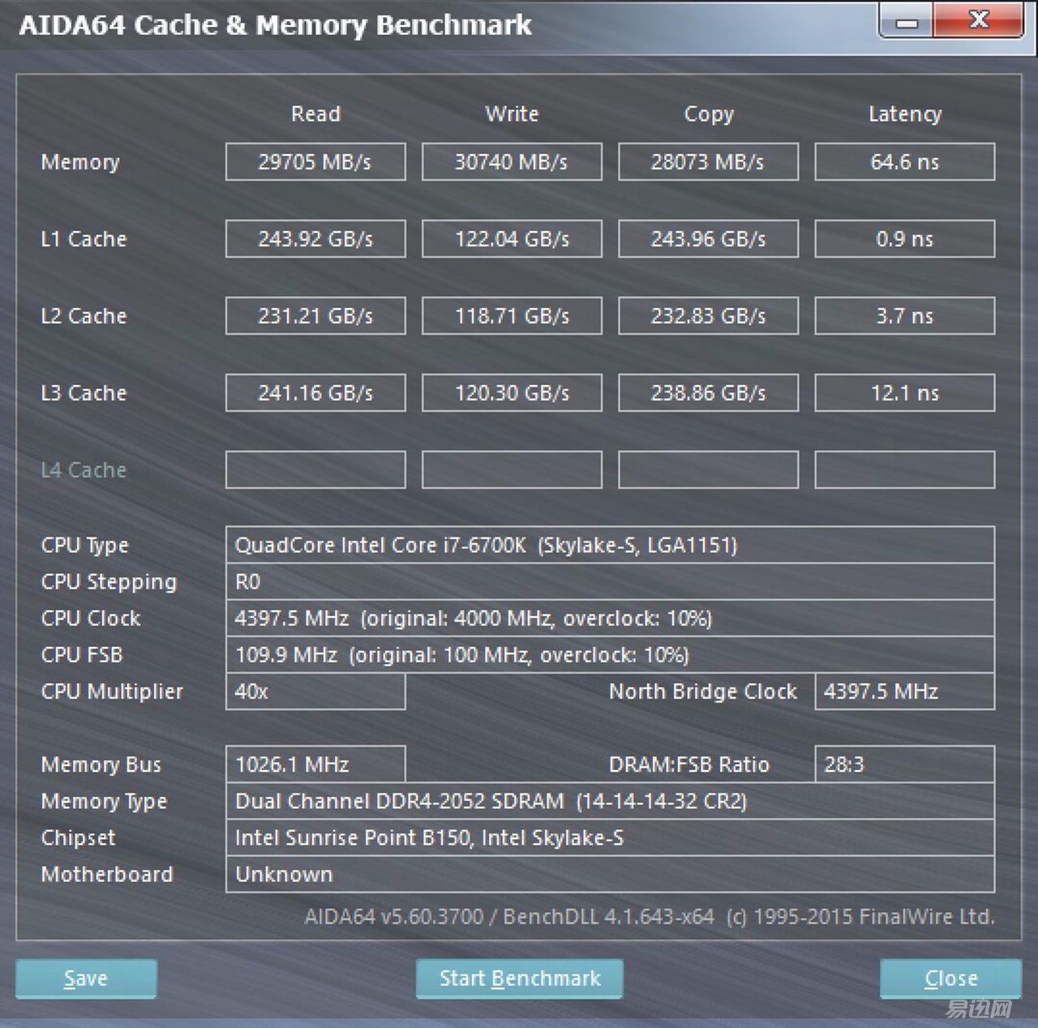Click the L2 Cache row label
1038x1028 pixels.
coord(84,316)
